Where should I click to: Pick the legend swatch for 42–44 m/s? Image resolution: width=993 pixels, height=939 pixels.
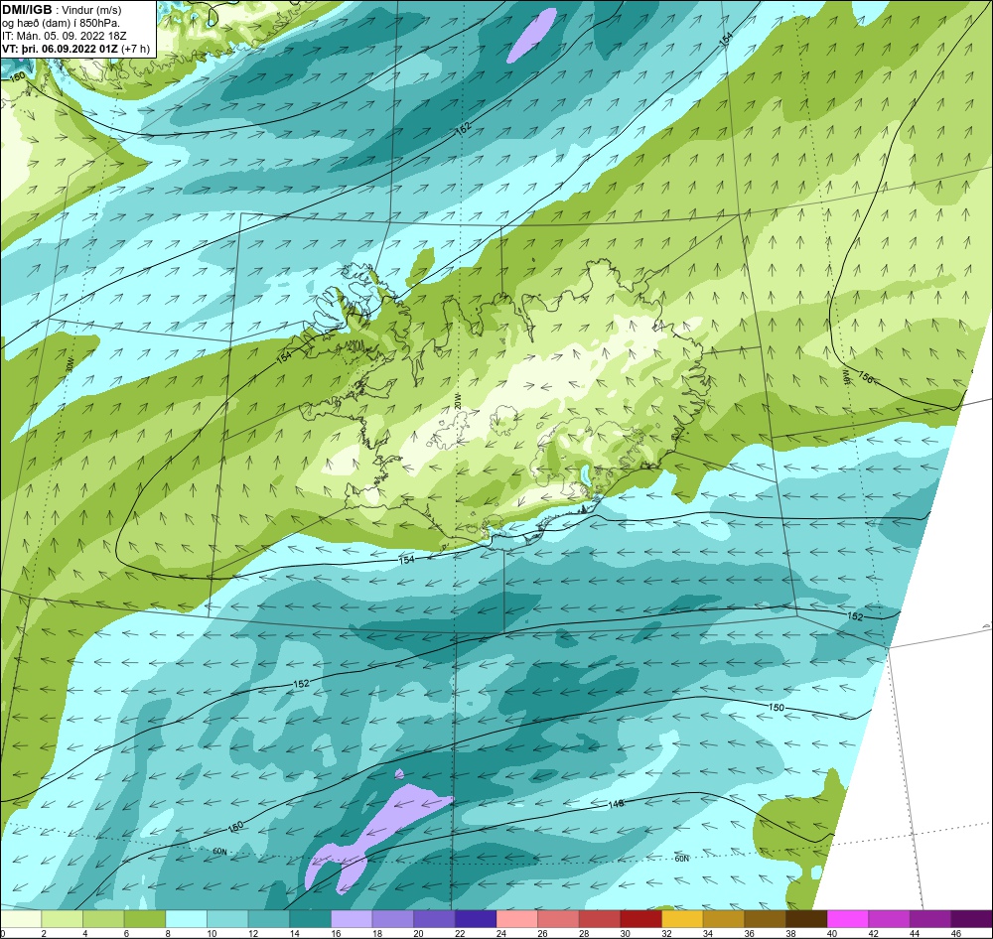889,919
